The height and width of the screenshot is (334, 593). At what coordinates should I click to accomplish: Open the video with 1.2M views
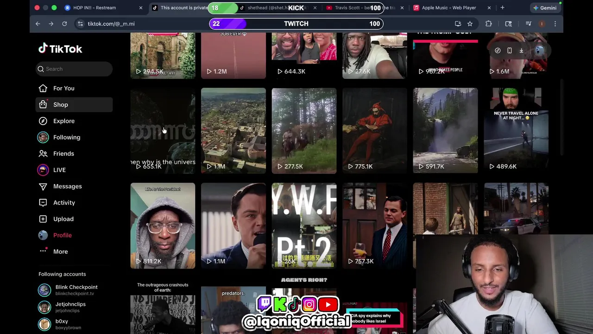pos(233,55)
